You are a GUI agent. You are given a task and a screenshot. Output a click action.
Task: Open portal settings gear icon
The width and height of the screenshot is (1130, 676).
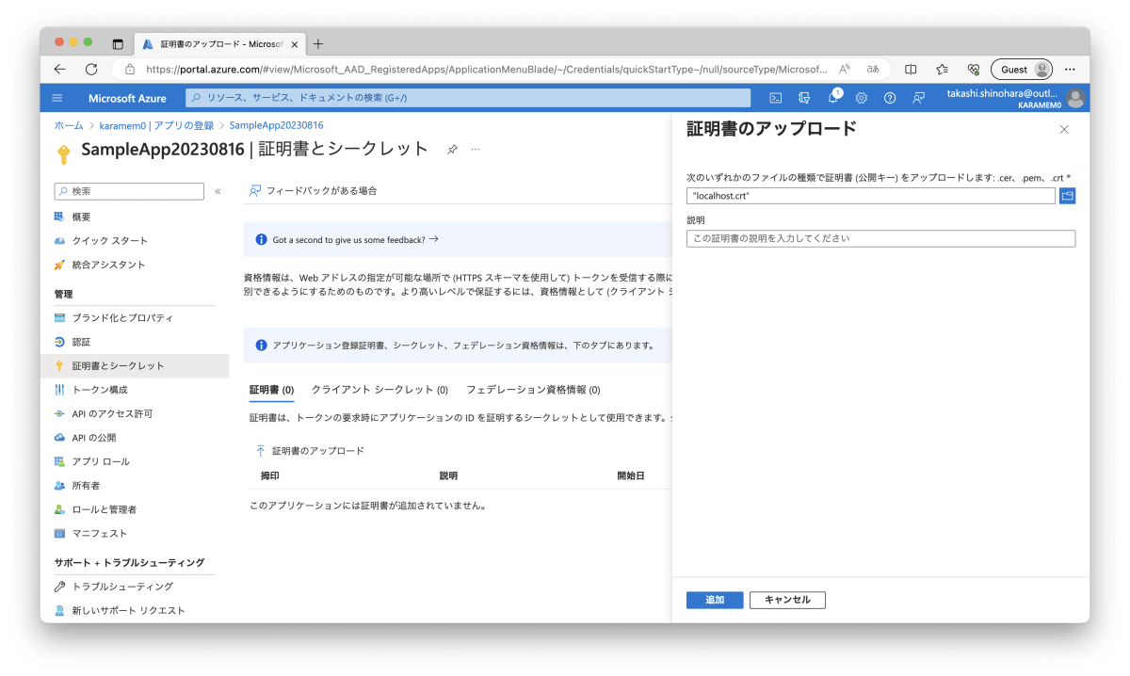tap(861, 98)
